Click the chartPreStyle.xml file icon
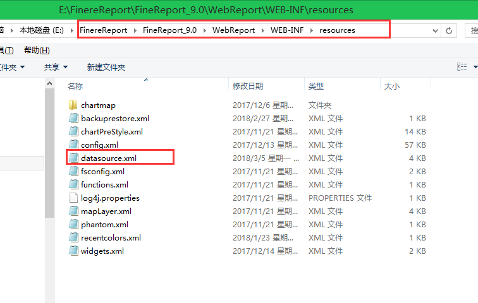Viewport: 478px width, 303px height. pos(73,132)
